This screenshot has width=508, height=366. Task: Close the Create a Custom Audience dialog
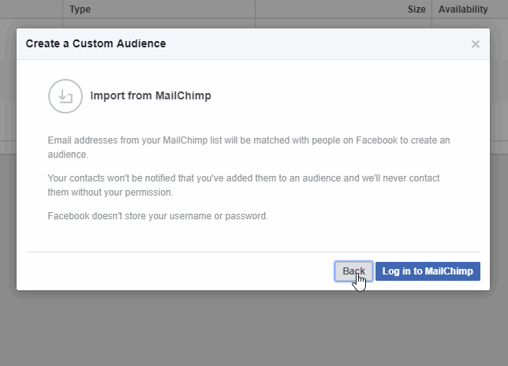476,44
